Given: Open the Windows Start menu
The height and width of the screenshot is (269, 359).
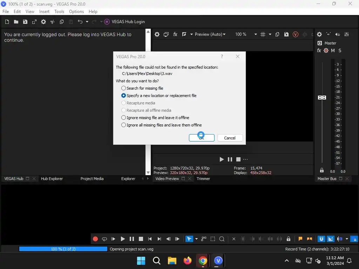Looking at the screenshot, I should pyautogui.click(x=141, y=261).
